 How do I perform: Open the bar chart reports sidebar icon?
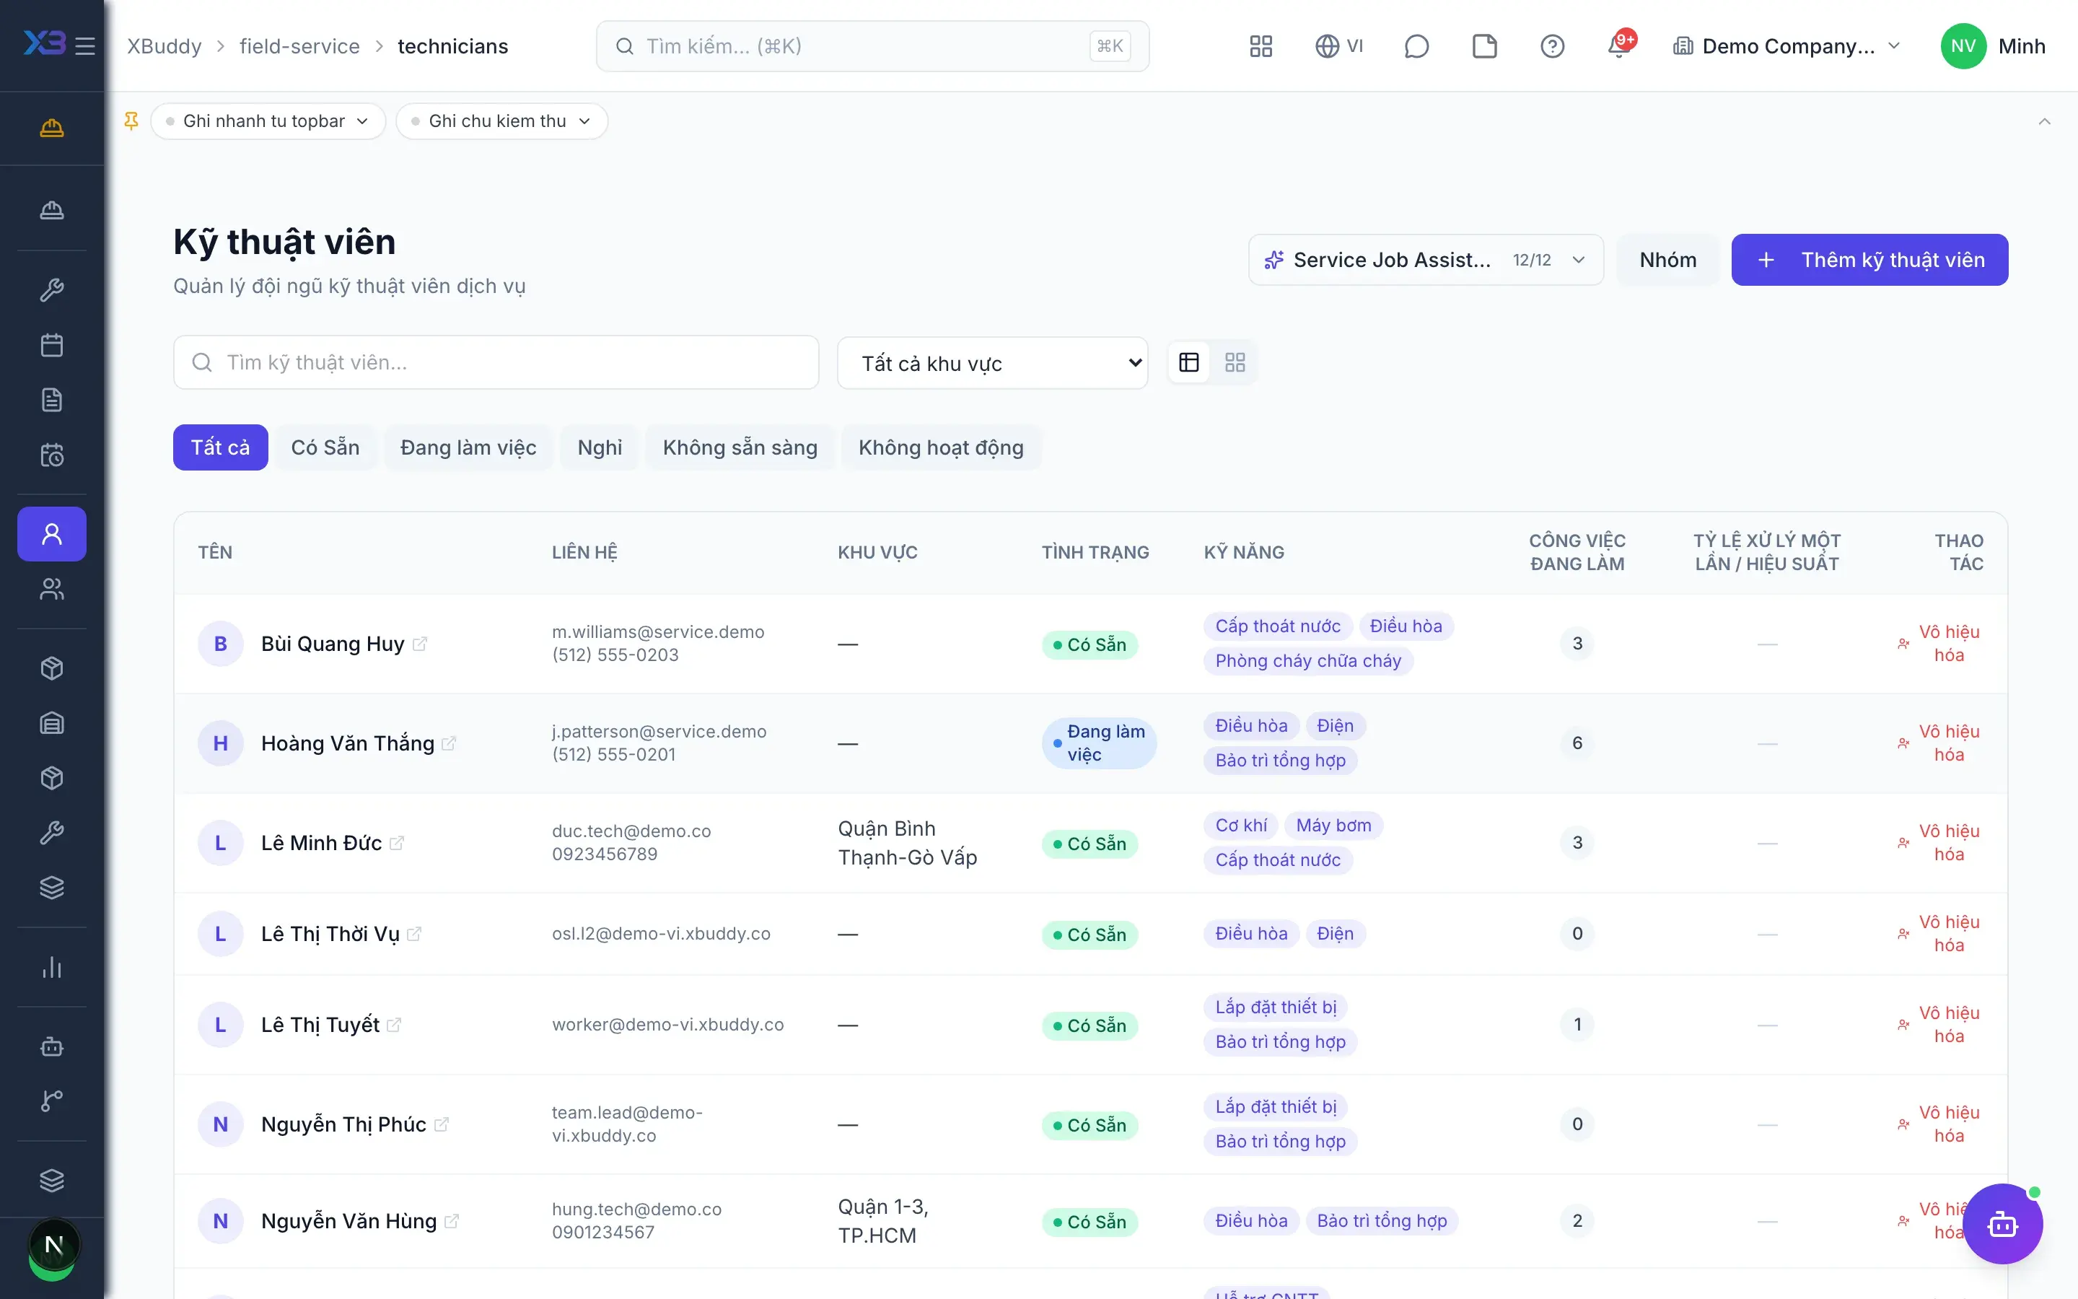coord(51,967)
